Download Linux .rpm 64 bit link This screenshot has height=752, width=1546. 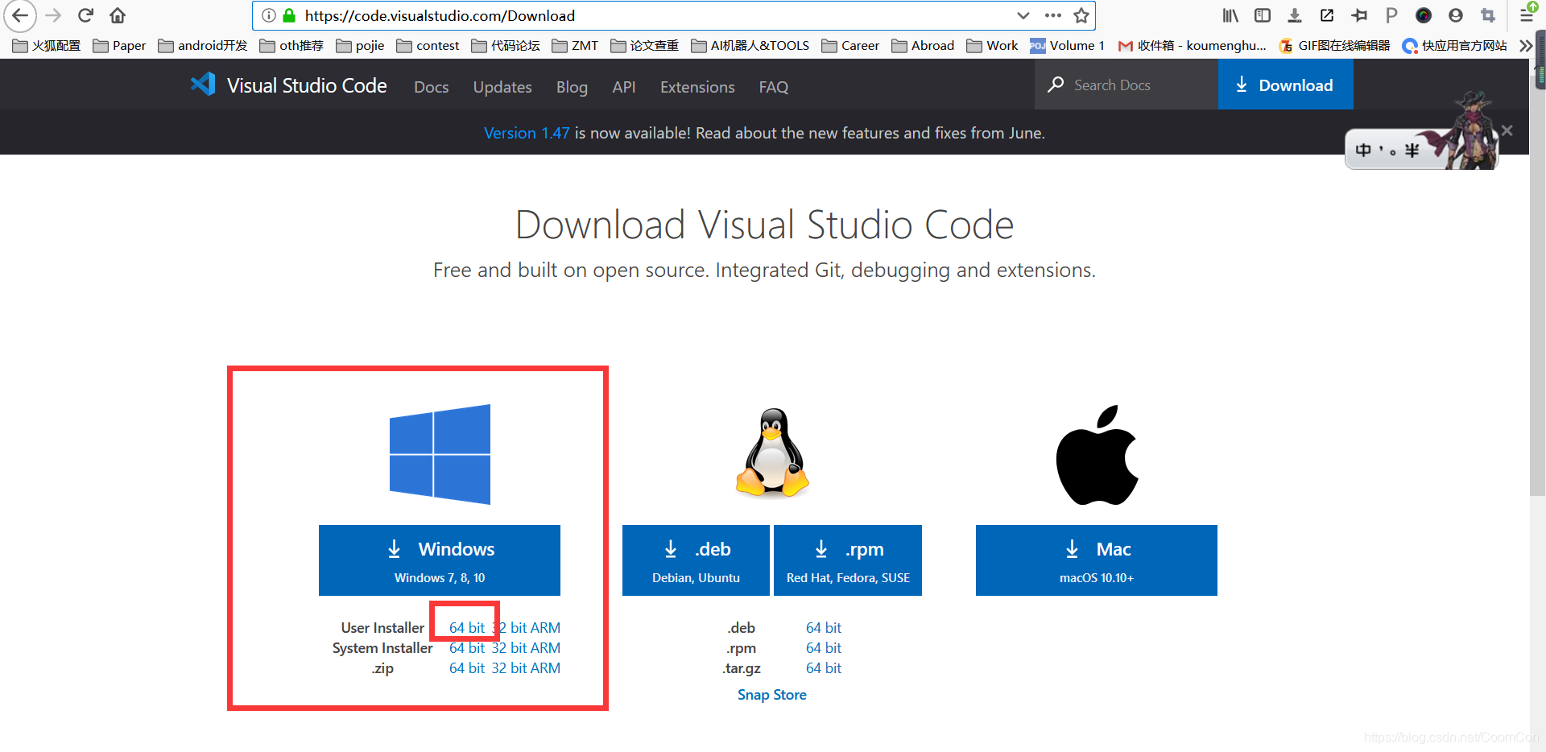coord(824,648)
